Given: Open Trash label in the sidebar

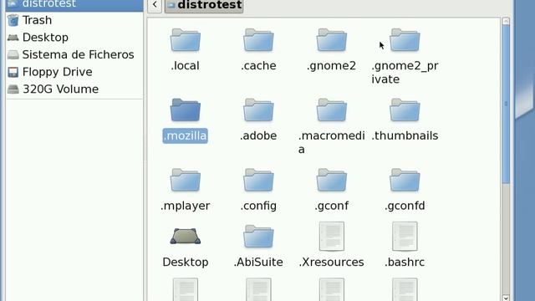Looking at the screenshot, I should pyautogui.click(x=37, y=20).
